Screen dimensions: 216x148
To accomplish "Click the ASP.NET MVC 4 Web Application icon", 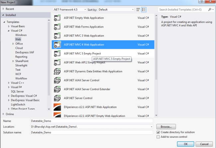I will pos(57,44).
